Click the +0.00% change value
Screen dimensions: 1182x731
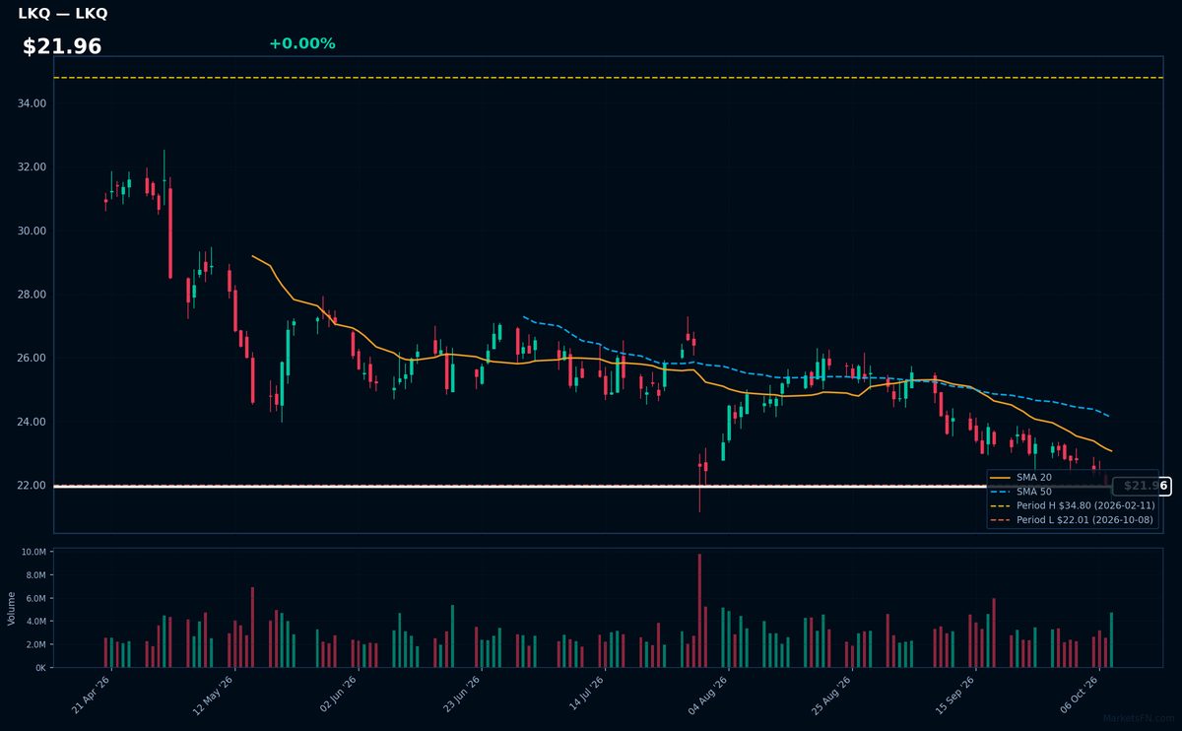301,43
